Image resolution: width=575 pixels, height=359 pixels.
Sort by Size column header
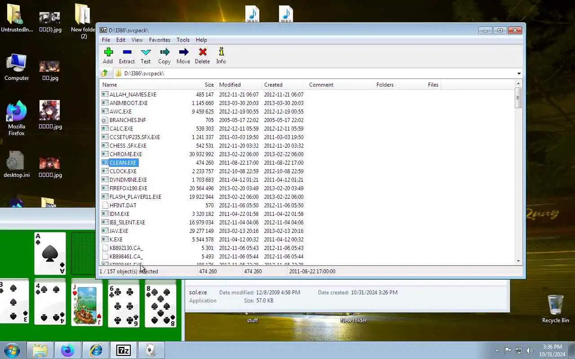[x=194, y=85]
